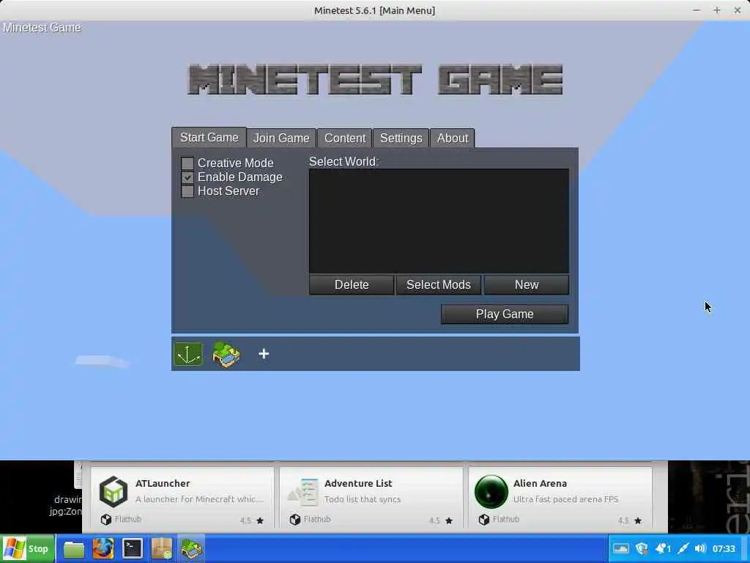Screen dimensions: 750x563
Task: Open the Adventure List title in software manager
Action: (x=358, y=484)
